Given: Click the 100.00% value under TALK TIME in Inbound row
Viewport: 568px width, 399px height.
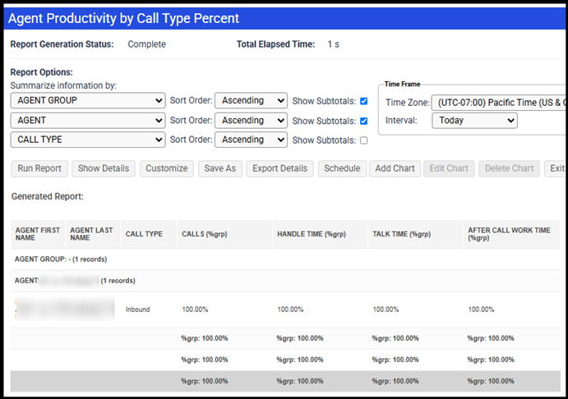Looking at the screenshot, I should 386,310.
